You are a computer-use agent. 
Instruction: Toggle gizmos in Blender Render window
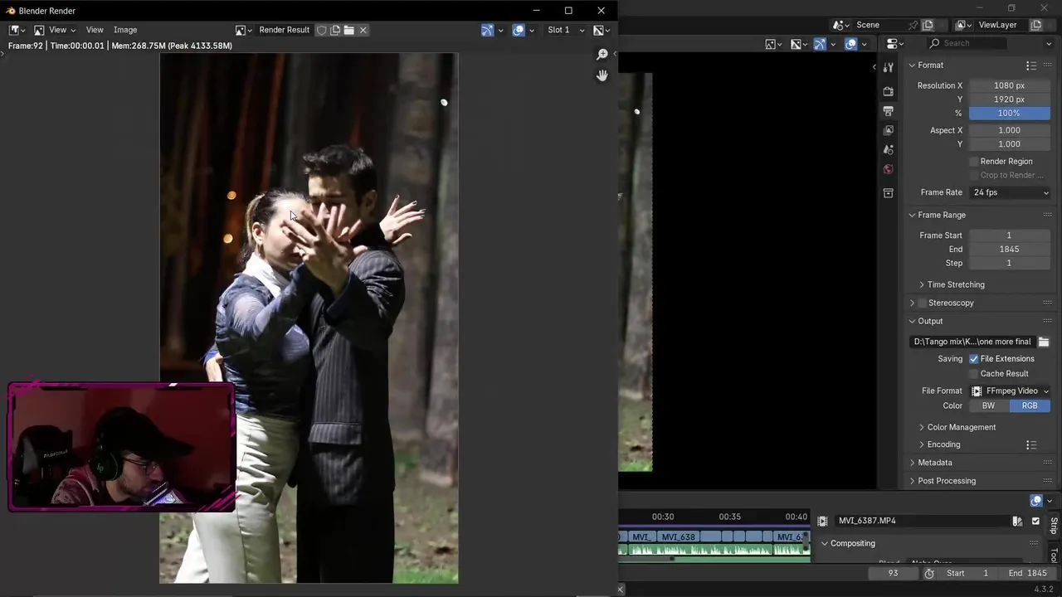(x=488, y=30)
